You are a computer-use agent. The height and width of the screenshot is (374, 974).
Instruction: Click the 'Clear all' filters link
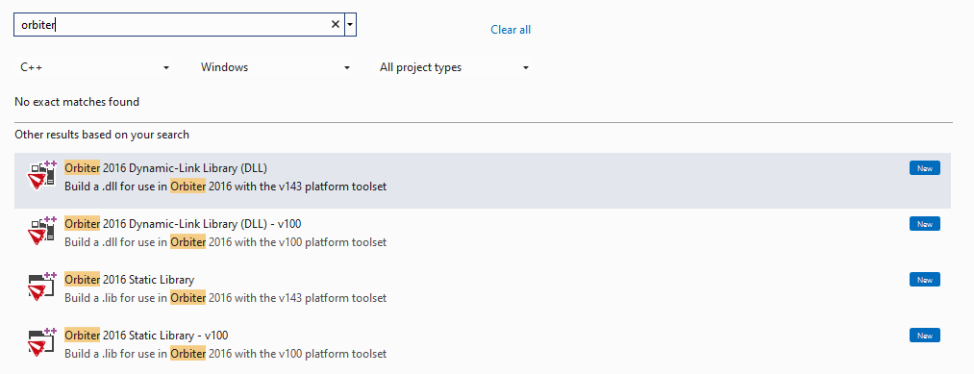[511, 29]
